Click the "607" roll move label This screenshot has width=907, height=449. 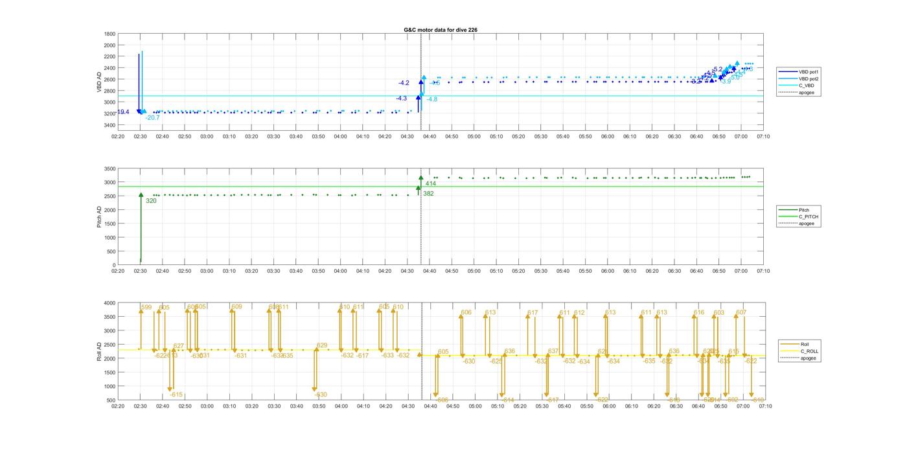[742, 312]
